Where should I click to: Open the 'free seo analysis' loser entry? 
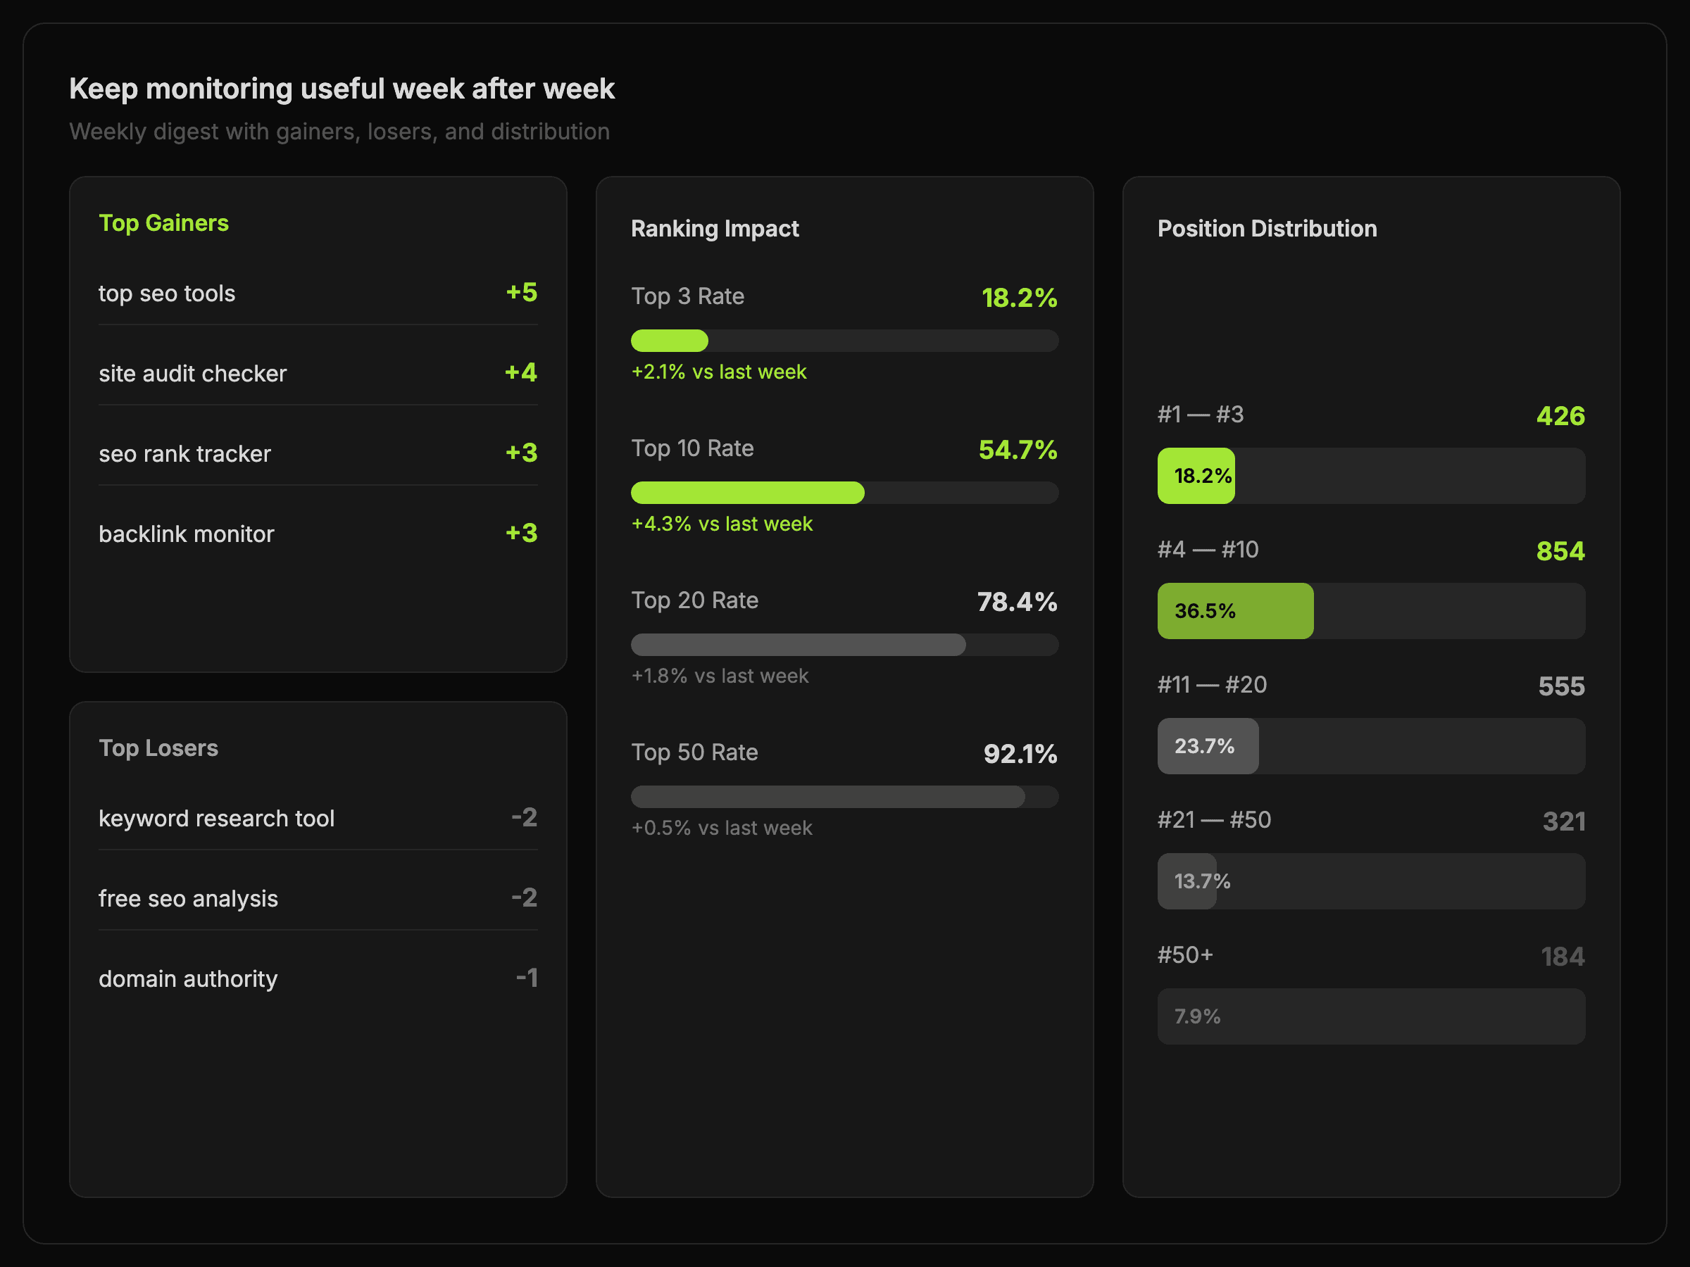[317, 898]
